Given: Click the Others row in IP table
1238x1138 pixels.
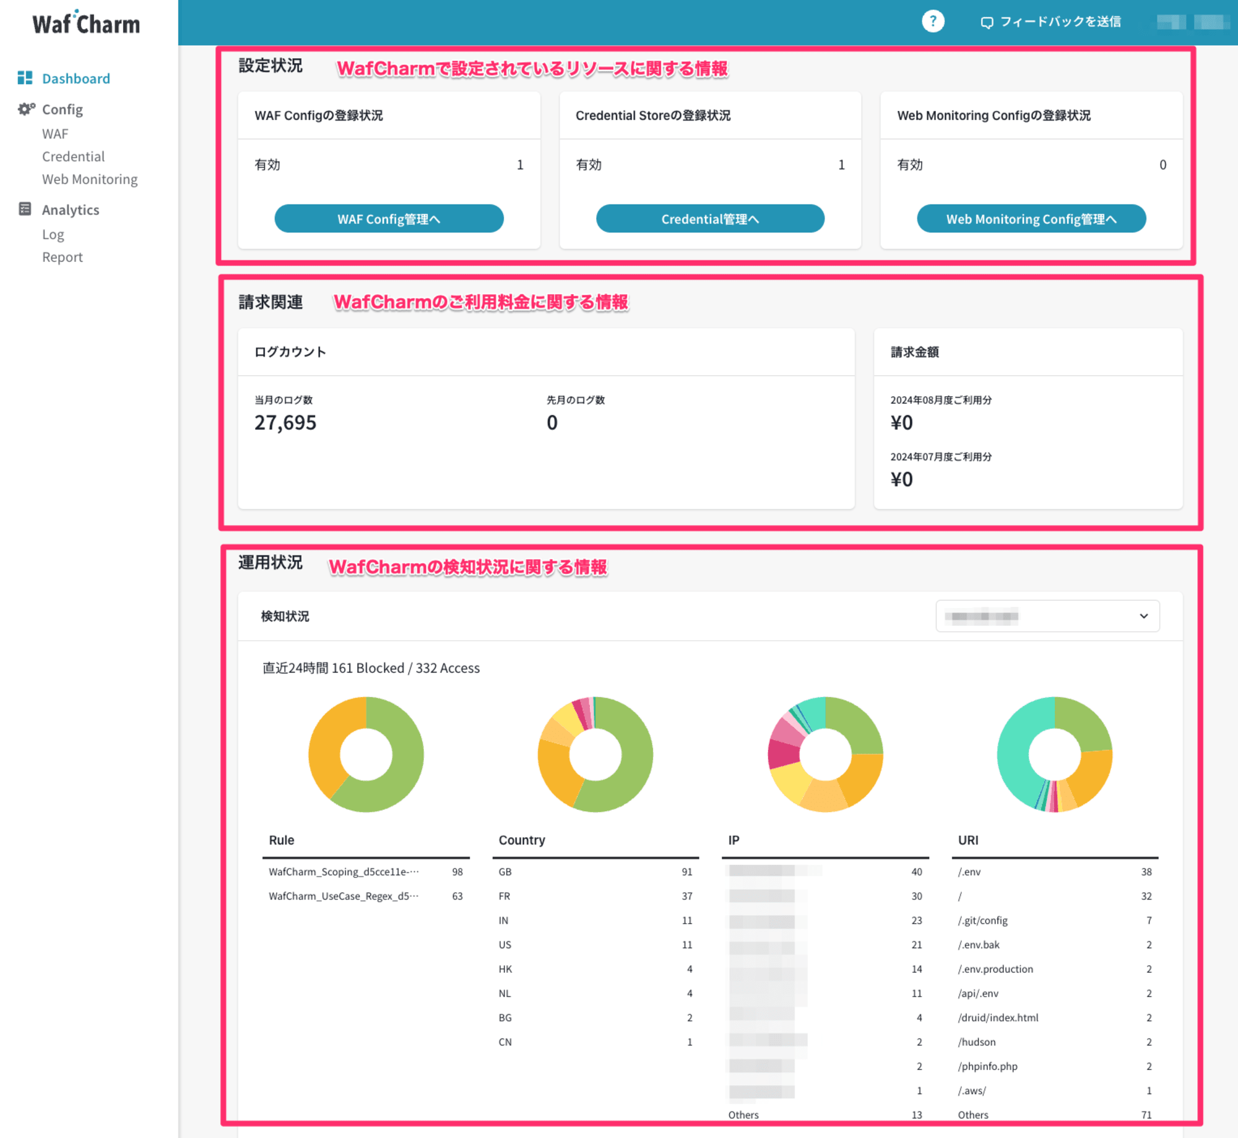Looking at the screenshot, I should tap(825, 1114).
